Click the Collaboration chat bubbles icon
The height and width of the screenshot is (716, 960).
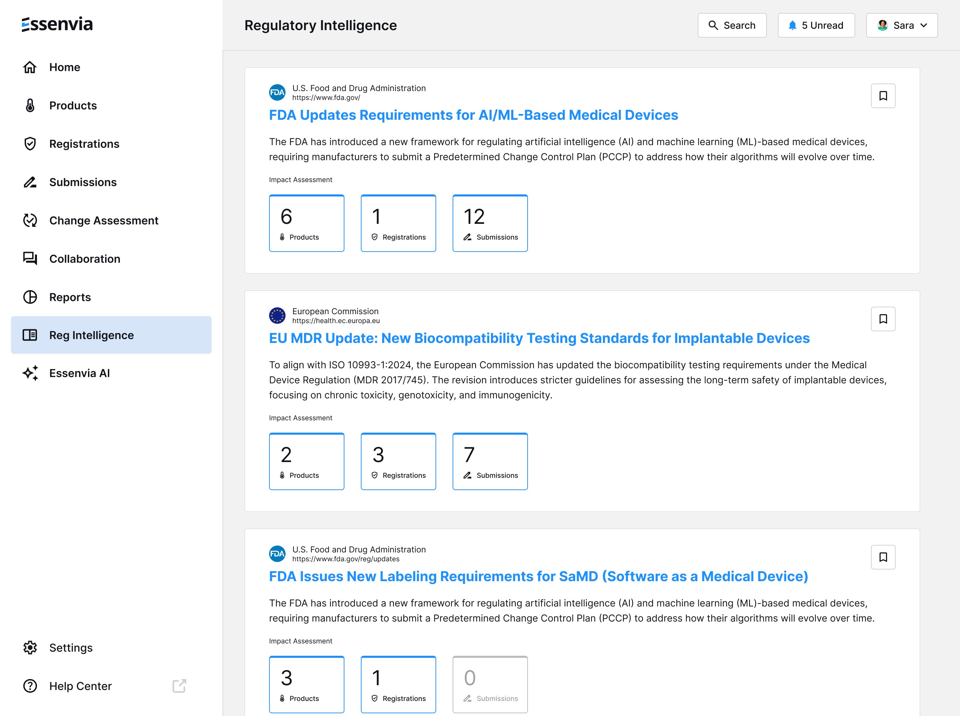pos(30,259)
